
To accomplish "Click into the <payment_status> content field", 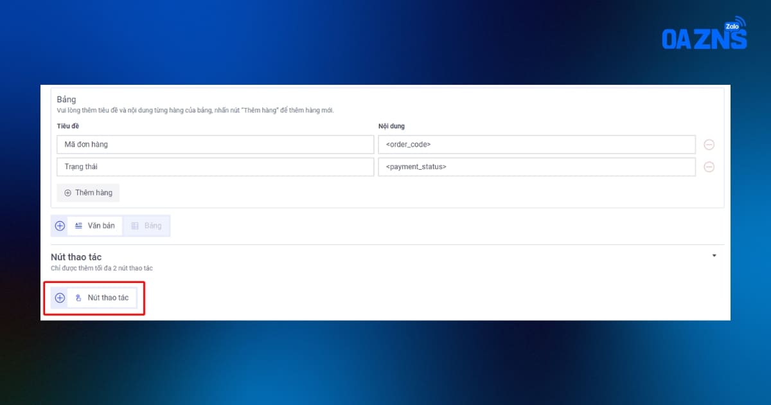I will (x=536, y=167).
